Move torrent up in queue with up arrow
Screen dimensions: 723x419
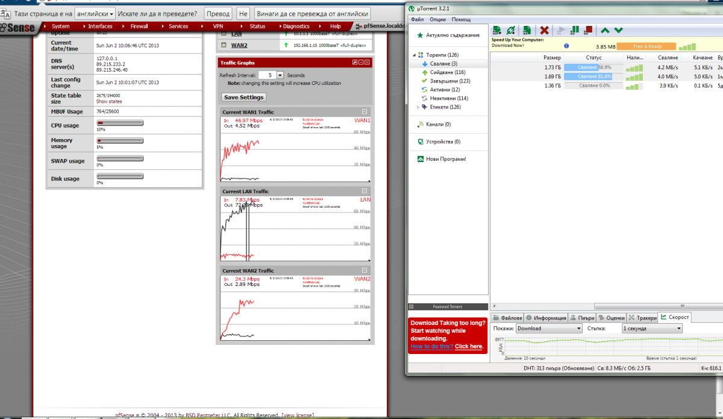coord(606,30)
